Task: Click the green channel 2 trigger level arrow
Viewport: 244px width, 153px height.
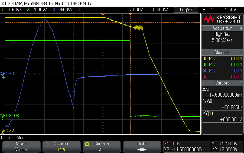Action: 4,77
